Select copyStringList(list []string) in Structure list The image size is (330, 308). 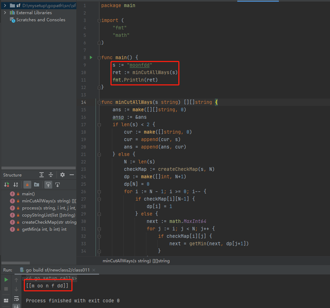click(x=48, y=215)
